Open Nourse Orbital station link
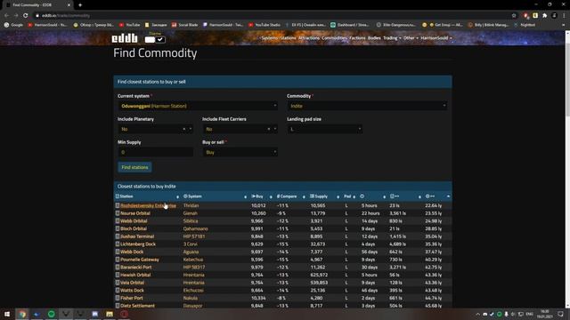Viewport: 570px width, 320px height. 135,213
